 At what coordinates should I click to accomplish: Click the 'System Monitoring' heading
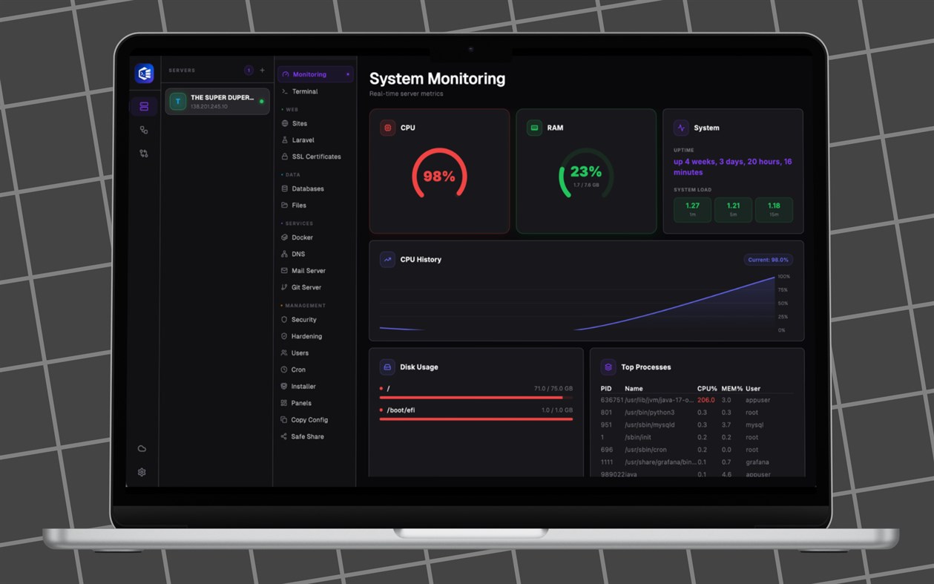click(438, 79)
